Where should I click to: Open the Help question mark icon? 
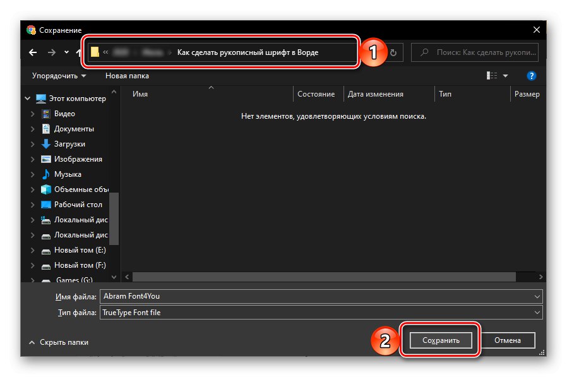coord(531,76)
